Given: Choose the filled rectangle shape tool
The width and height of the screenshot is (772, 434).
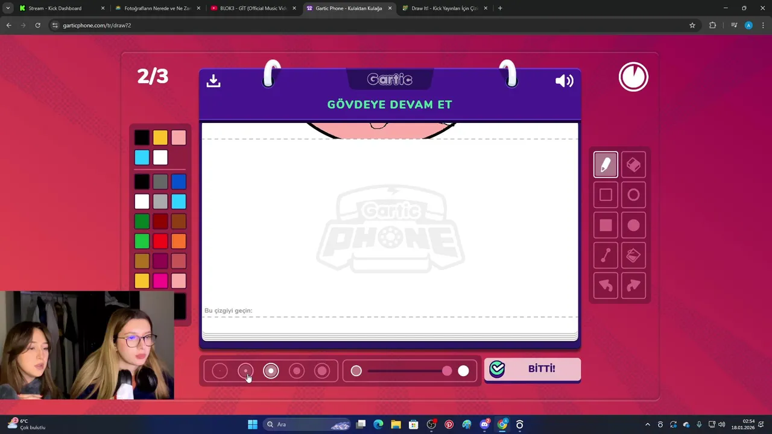Looking at the screenshot, I should 606,225.
